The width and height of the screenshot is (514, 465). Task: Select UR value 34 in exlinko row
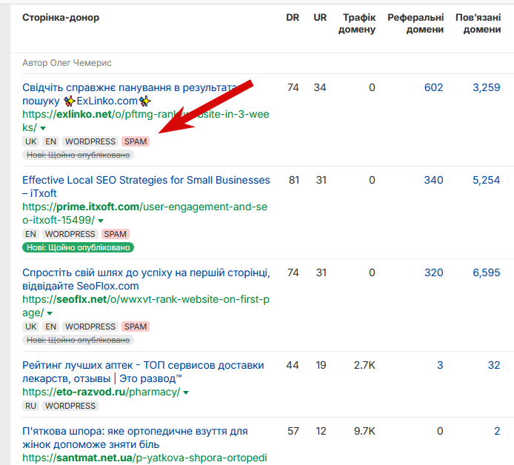(x=320, y=87)
